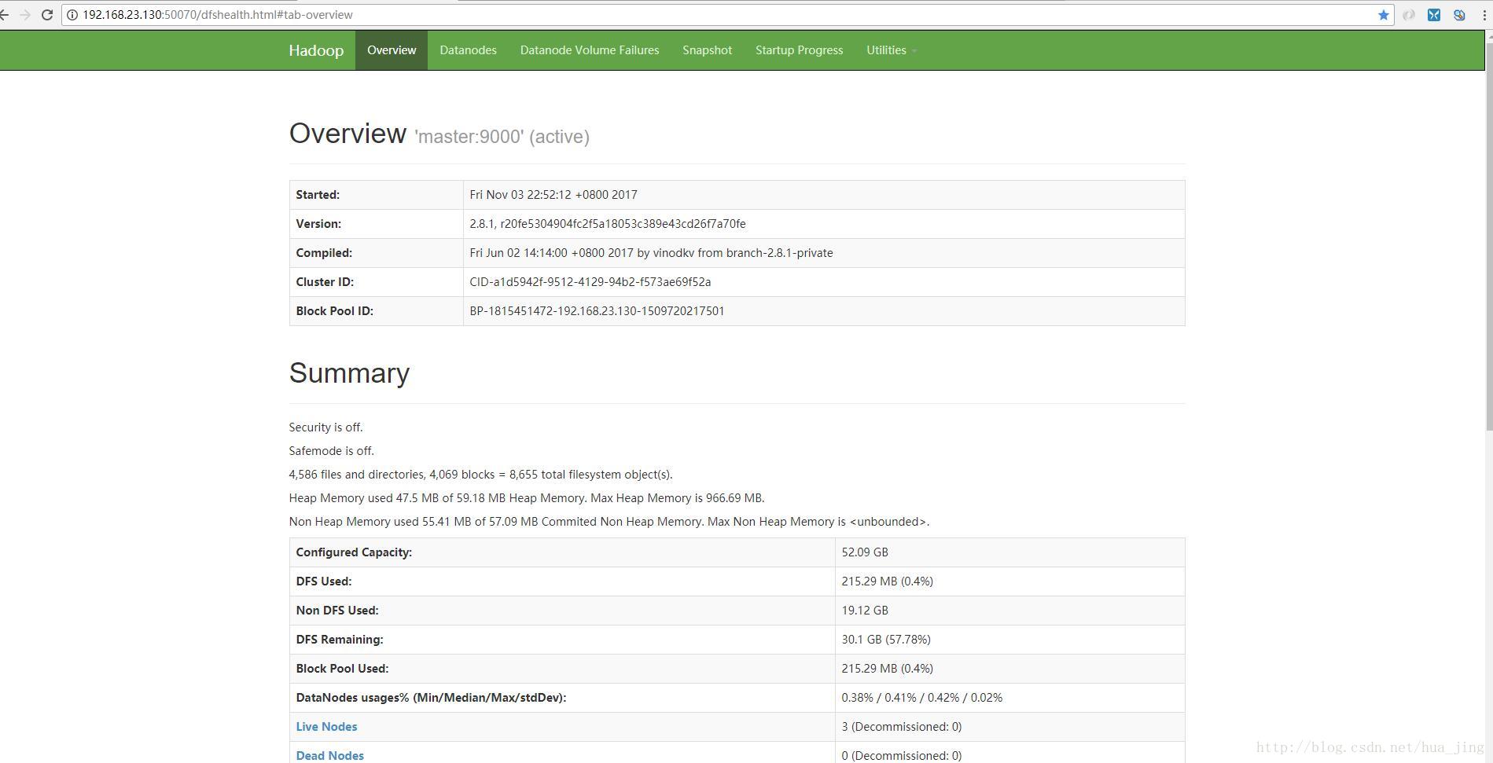The image size is (1493, 763).
Task: Click the 215.29 MB value in the DFS Used row
Action: click(x=887, y=581)
